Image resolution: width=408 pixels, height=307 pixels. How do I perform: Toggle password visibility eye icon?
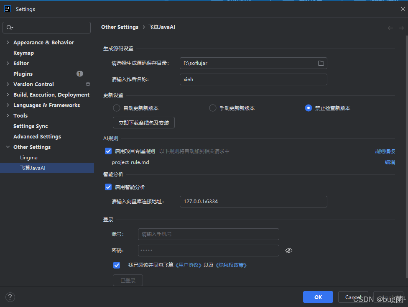click(x=289, y=251)
